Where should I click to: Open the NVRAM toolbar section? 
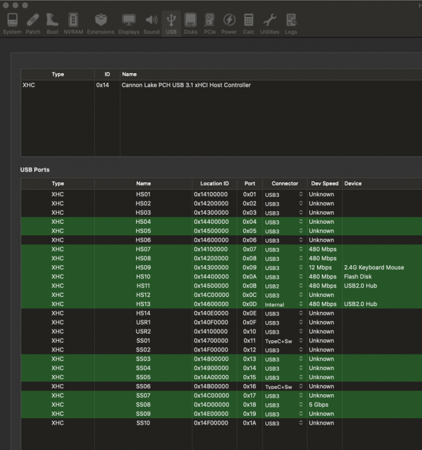(x=73, y=24)
